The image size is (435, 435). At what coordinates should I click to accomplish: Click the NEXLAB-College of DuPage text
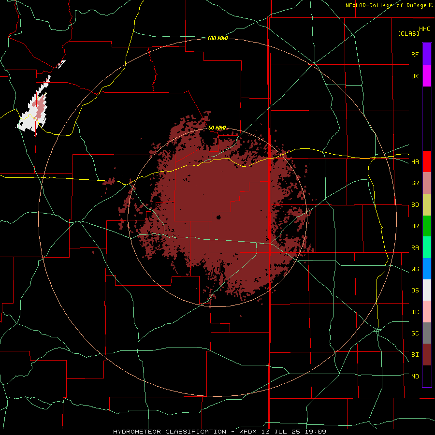coord(386,5)
